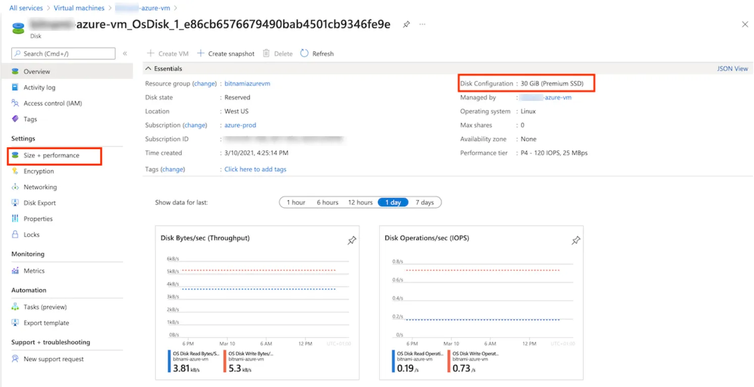The width and height of the screenshot is (754, 387).
Task: Click 'Click here to add tags' link
Action: pyautogui.click(x=255, y=170)
